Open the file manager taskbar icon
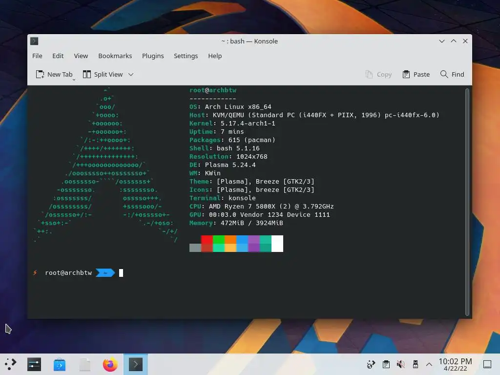Image resolution: width=500 pixels, height=375 pixels. pos(85,364)
